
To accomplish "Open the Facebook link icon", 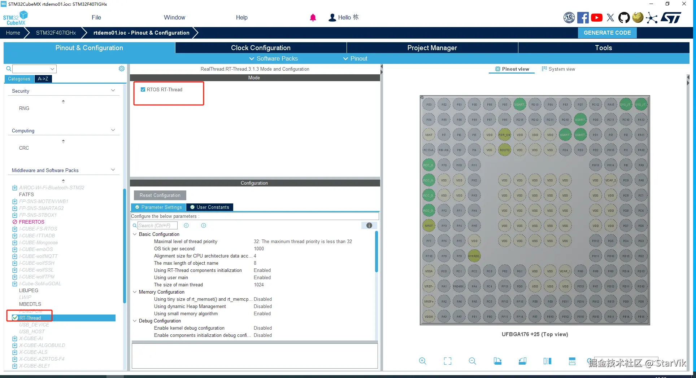I will click(x=583, y=18).
